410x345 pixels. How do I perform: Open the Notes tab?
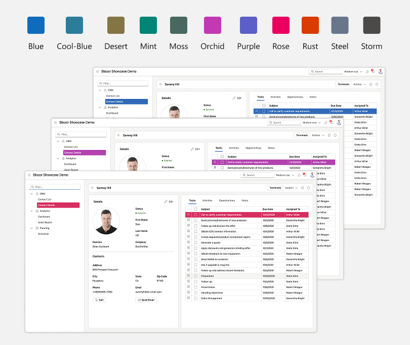[244, 200]
